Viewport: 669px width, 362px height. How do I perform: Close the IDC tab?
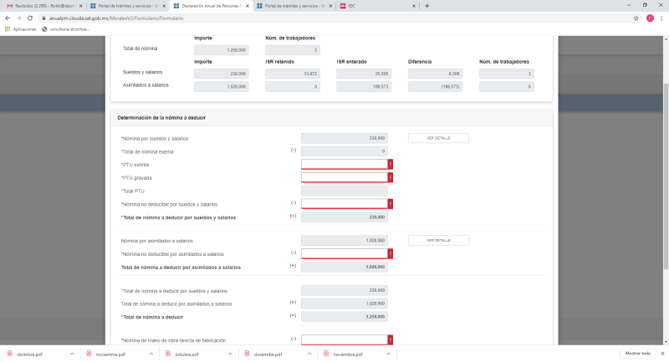tap(413, 6)
